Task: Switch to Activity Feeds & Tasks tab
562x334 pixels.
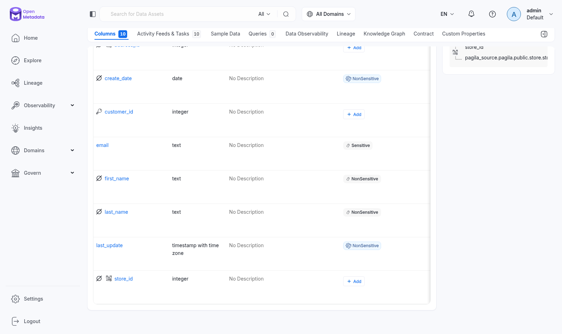Action: coord(169,34)
